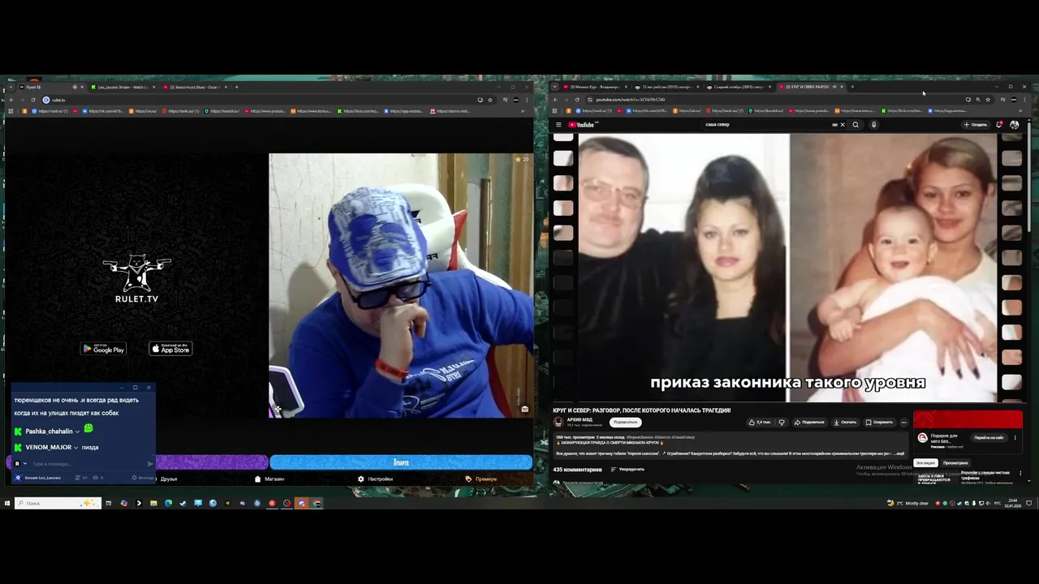Expand the video description text
The image size is (1039, 584).
click(900, 453)
